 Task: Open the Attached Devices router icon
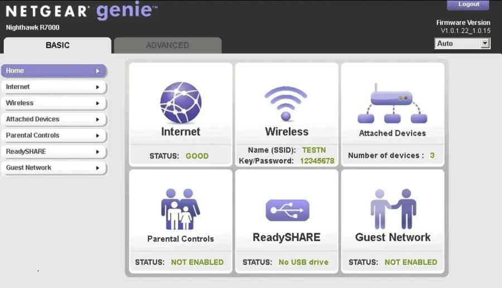393,103
